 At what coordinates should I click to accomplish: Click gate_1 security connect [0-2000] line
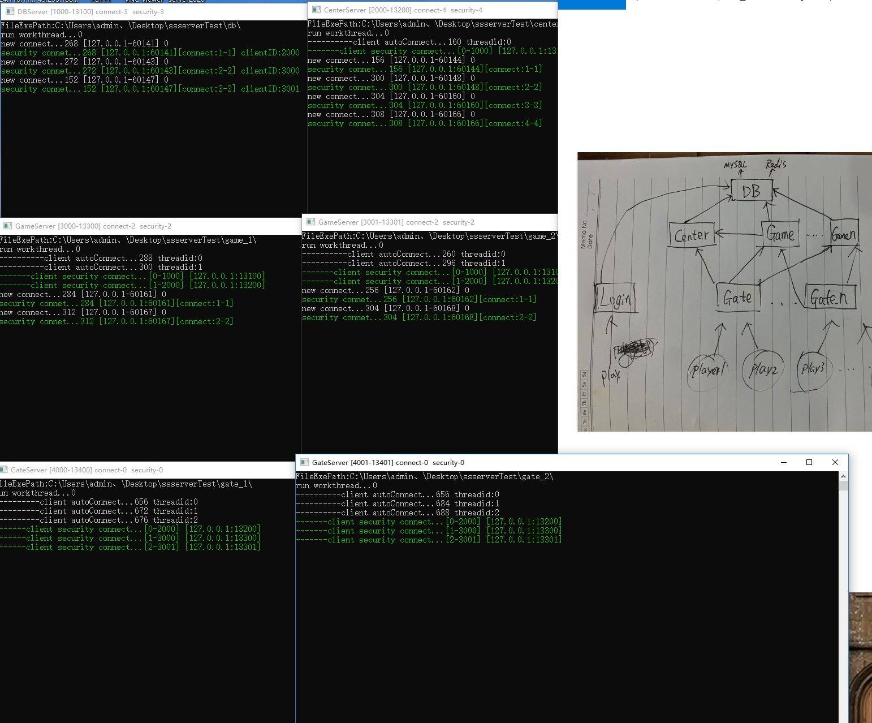[x=130, y=529]
